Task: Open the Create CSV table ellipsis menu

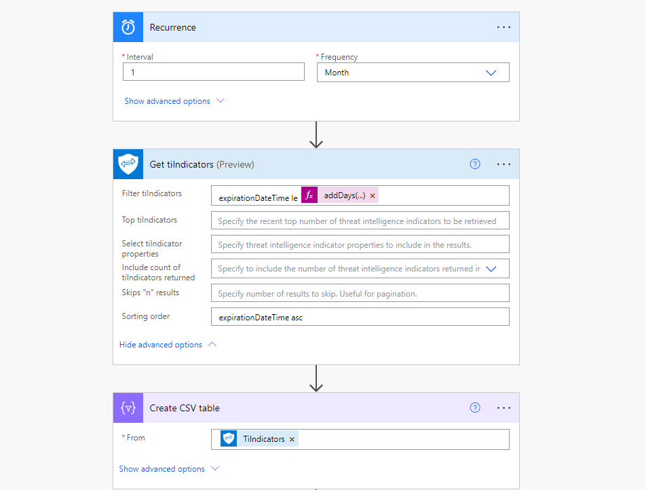Action: click(503, 408)
